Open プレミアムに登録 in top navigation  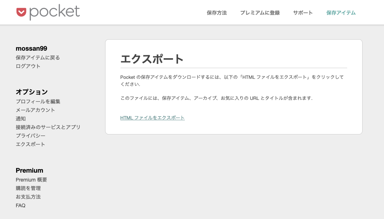click(260, 13)
